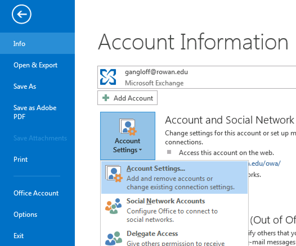Viewport: 296px width, 246px height.
Task: Open the Open & Export page
Action: pyautogui.click(x=35, y=65)
